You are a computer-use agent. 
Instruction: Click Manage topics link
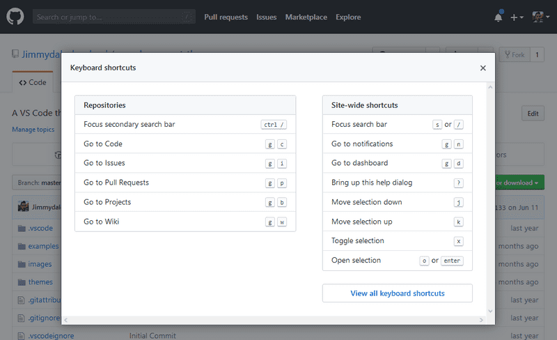(33, 130)
